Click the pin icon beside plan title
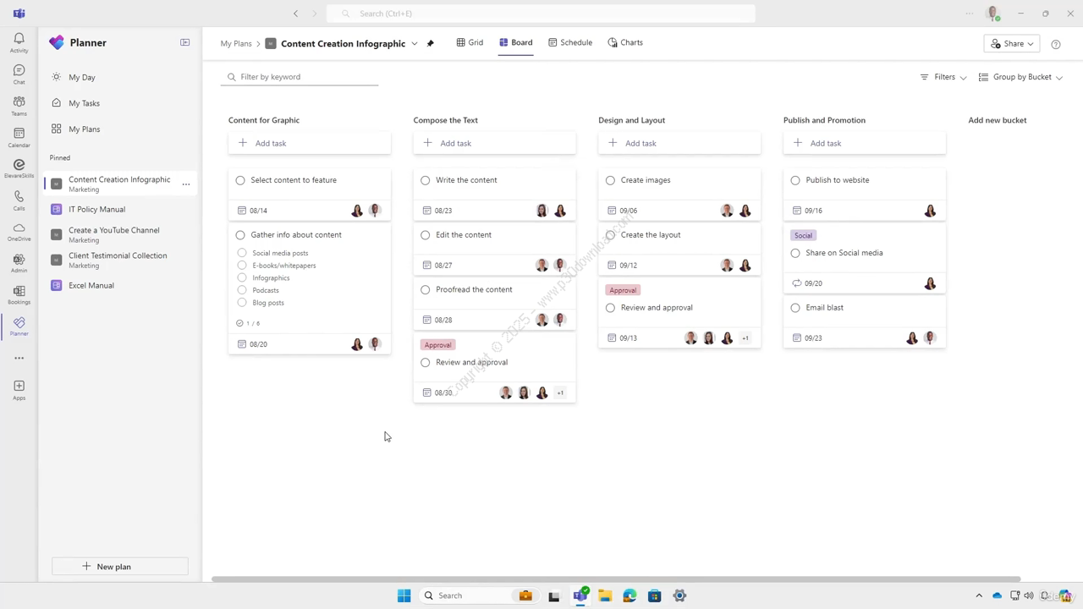1083x609 pixels. (x=431, y=43)
